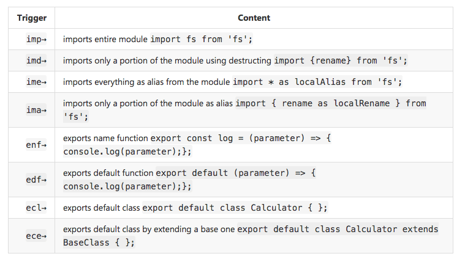
Task: Click the import {rename} from 'fs'; code
Action: (341, 60)
